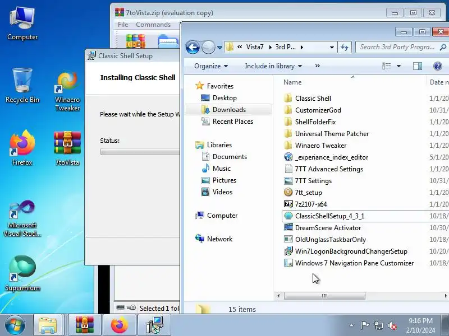This screenshot has height=336, width=449.
Task: Click the Explorer Forward arrow button
Action: (x=208, y=47)
